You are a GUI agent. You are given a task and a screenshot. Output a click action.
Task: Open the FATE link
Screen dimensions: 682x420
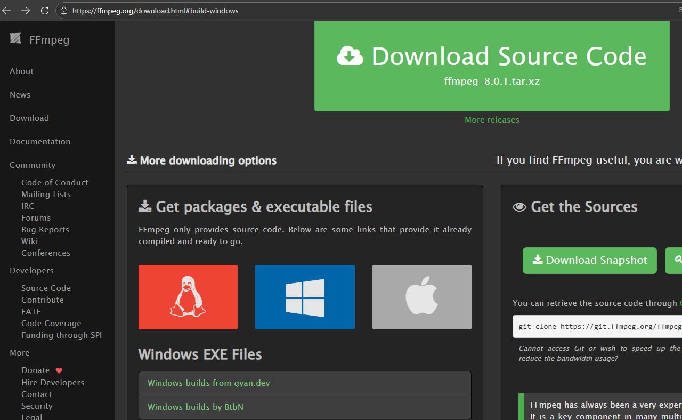click(x=31, y=312)
